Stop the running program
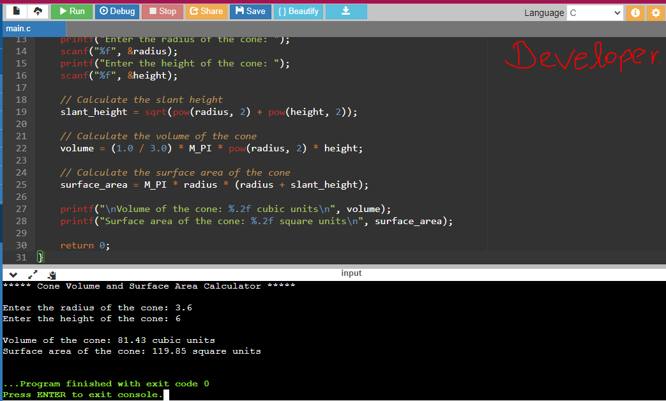 pyautogui.click(x=162, y=11)
